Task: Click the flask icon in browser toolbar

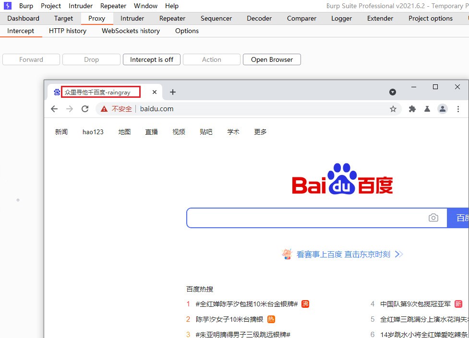Action: [x=427, y=109]
